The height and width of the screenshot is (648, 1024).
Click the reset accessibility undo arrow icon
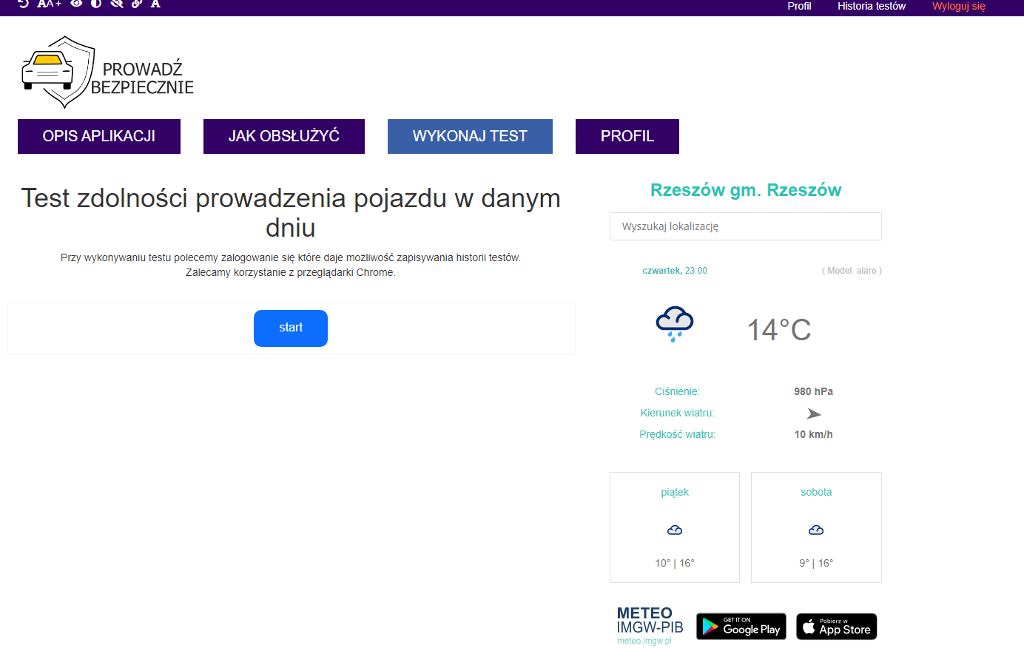click(x=24, y=4)
